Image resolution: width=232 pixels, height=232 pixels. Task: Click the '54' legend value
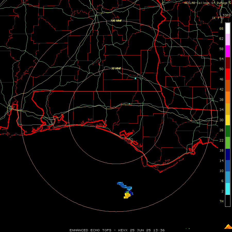(221, 59)
